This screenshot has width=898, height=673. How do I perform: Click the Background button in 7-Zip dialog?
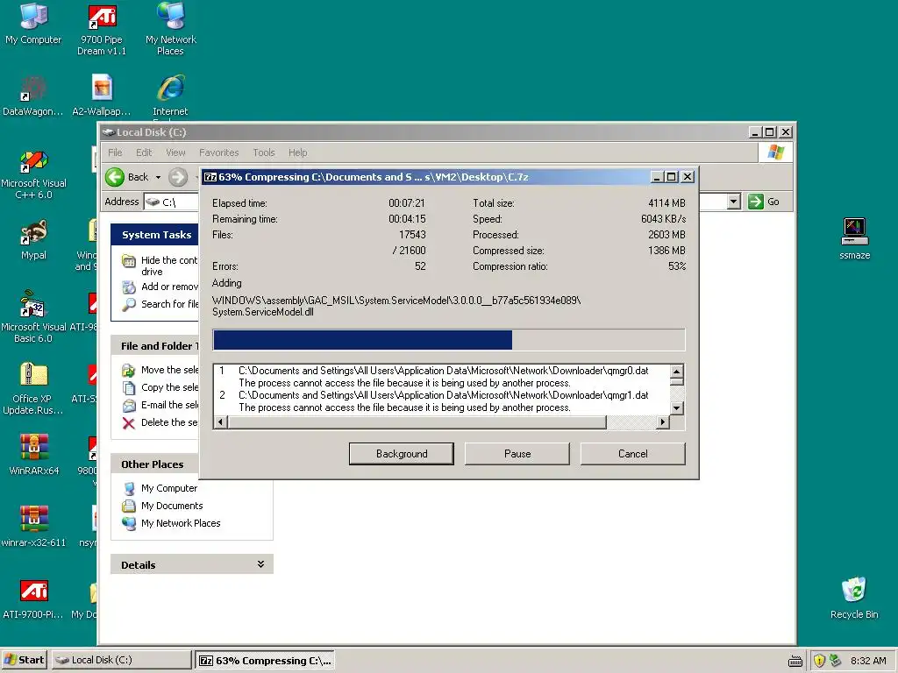402,454
